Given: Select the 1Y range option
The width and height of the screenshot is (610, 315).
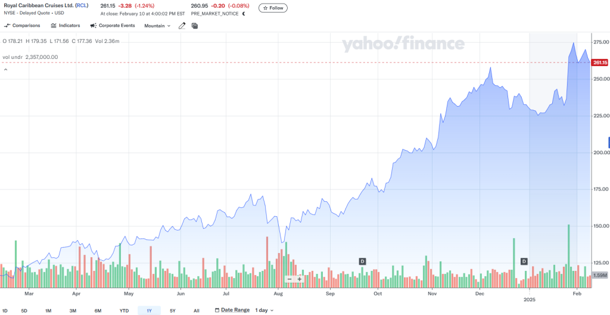Looking at the screenshot, I should pyautogui.click(x=149, y=310).
